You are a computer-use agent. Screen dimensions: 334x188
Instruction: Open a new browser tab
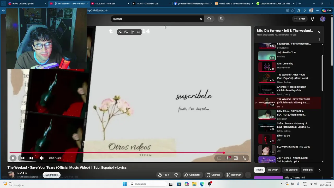(300, 4)
